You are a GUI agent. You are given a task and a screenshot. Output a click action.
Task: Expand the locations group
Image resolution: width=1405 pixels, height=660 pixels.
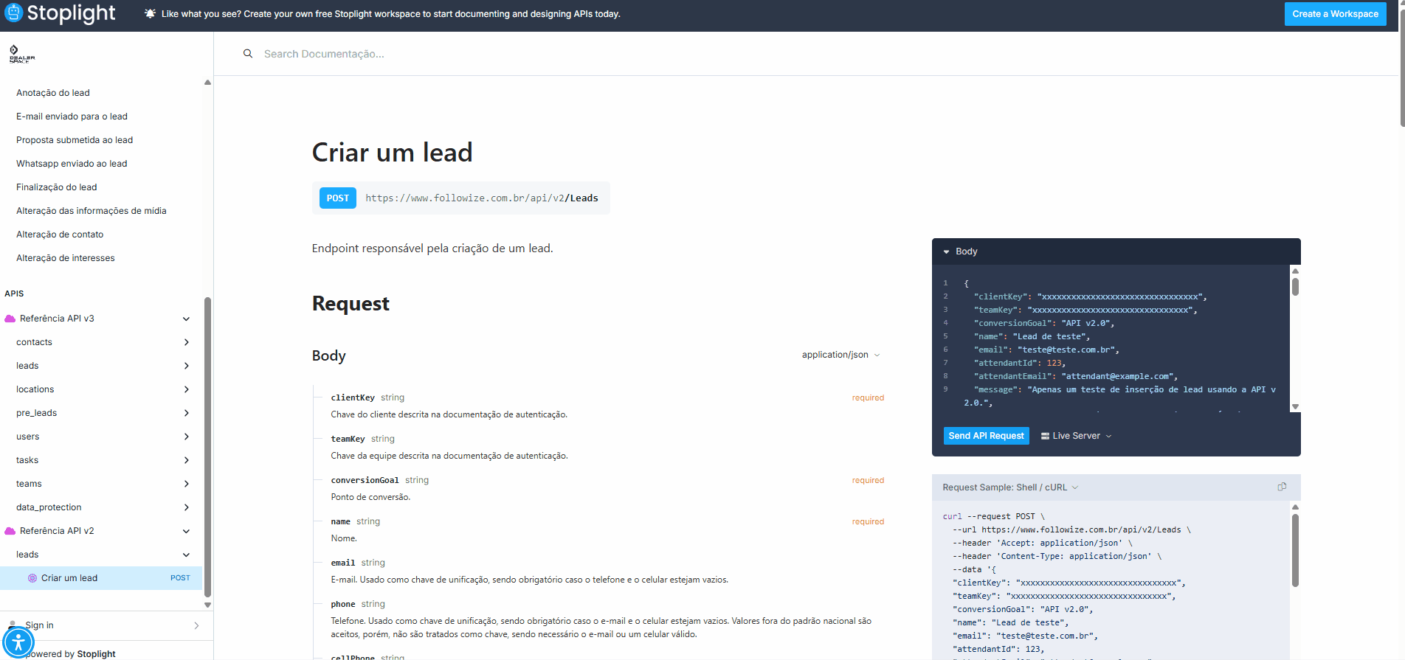186,389
